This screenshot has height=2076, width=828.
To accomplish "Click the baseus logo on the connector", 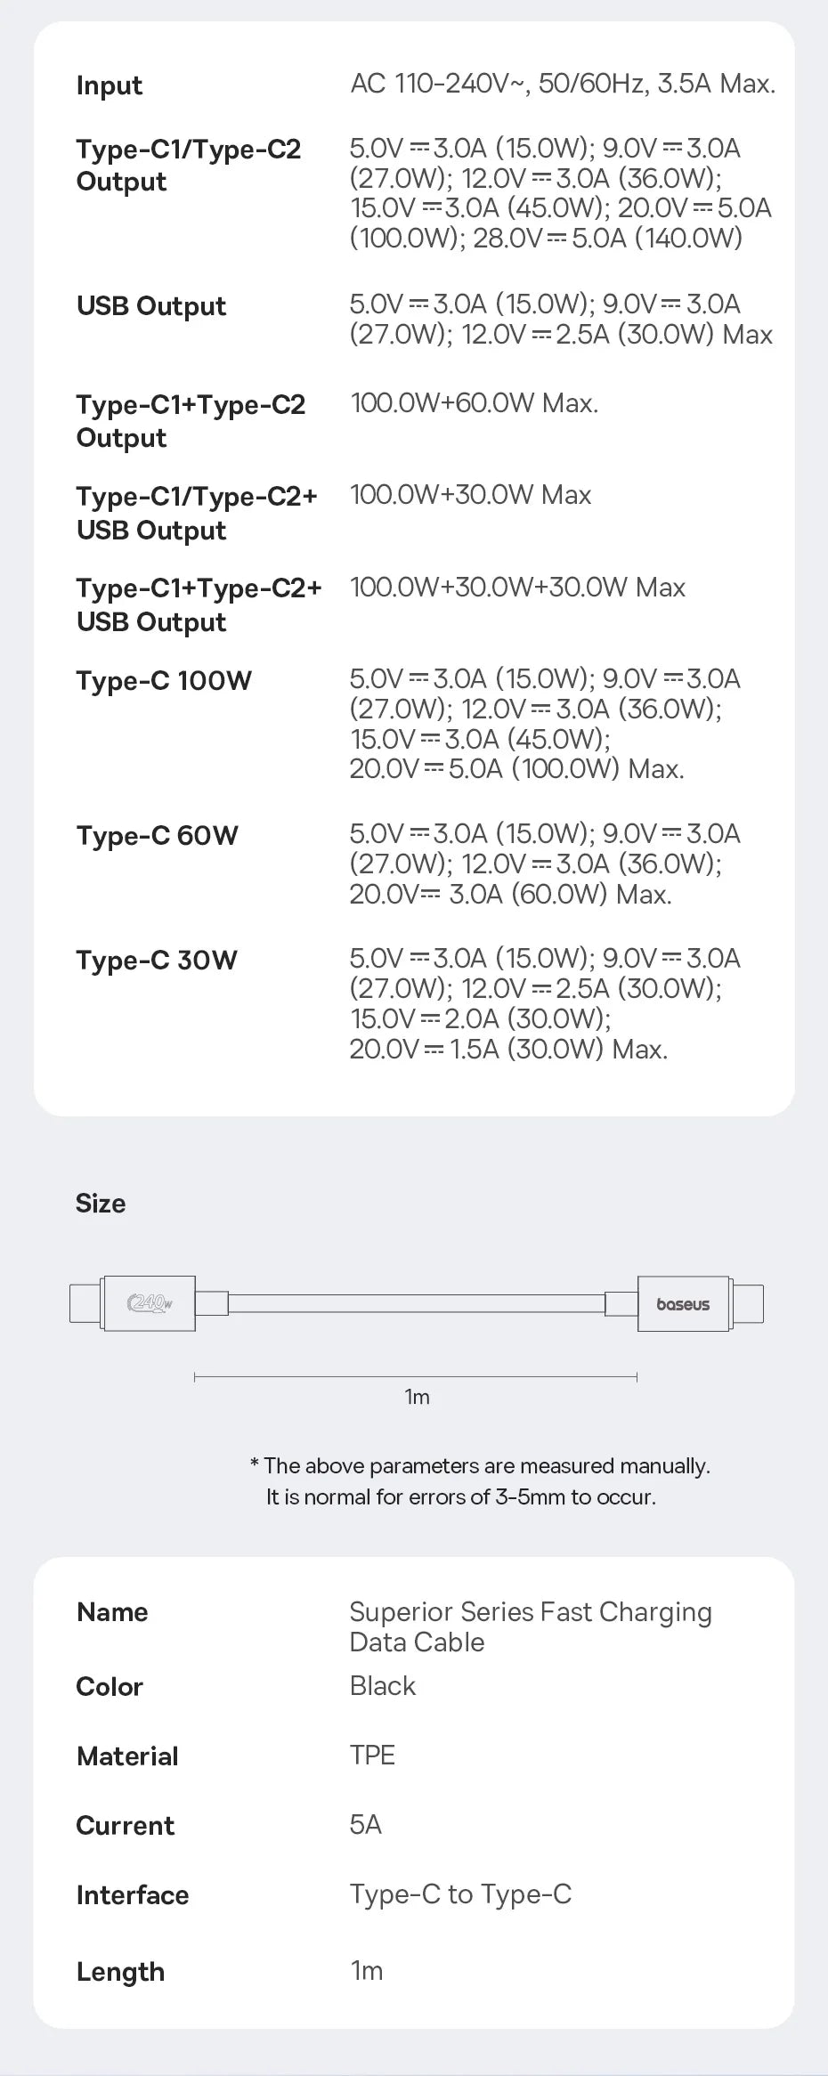I will point(683,1304).
